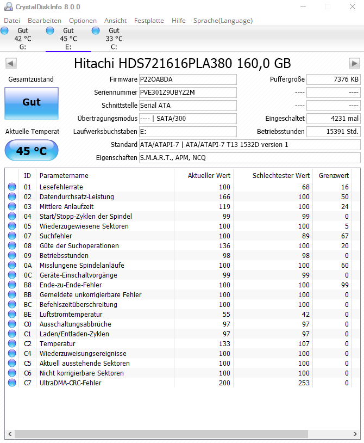The image size is (364, 443).
Task: Click status icon for Ende-zu-Ende-Fehler
Action: coord(12,285)
